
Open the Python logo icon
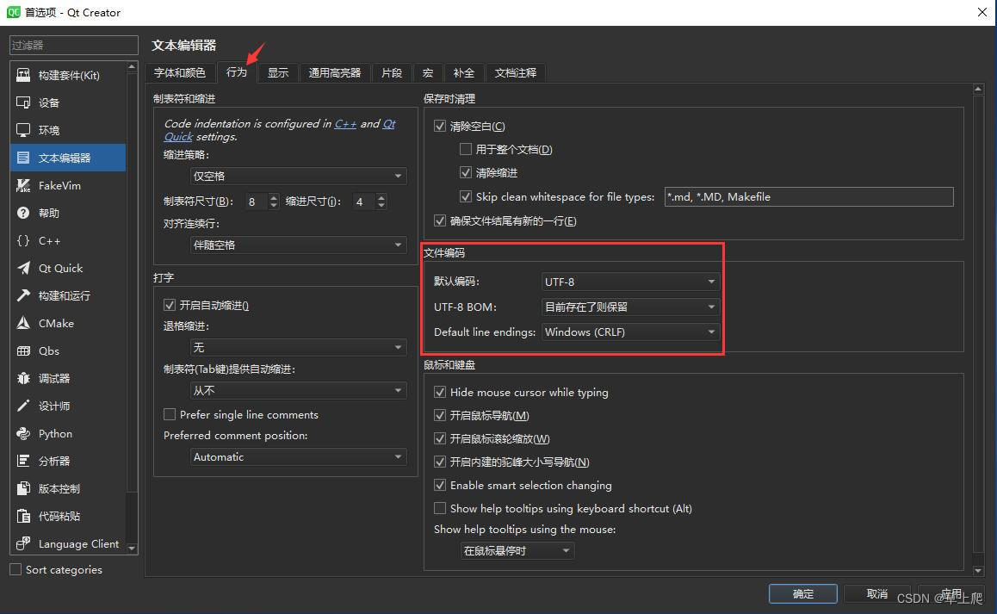[x=23, y=433]
